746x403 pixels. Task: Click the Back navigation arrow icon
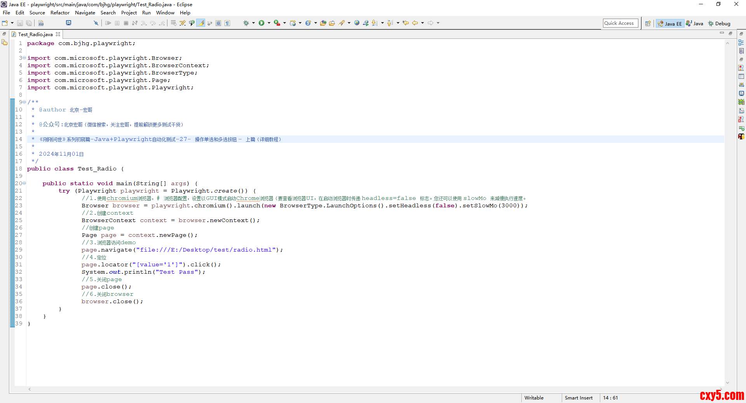[x=415, y=23]
